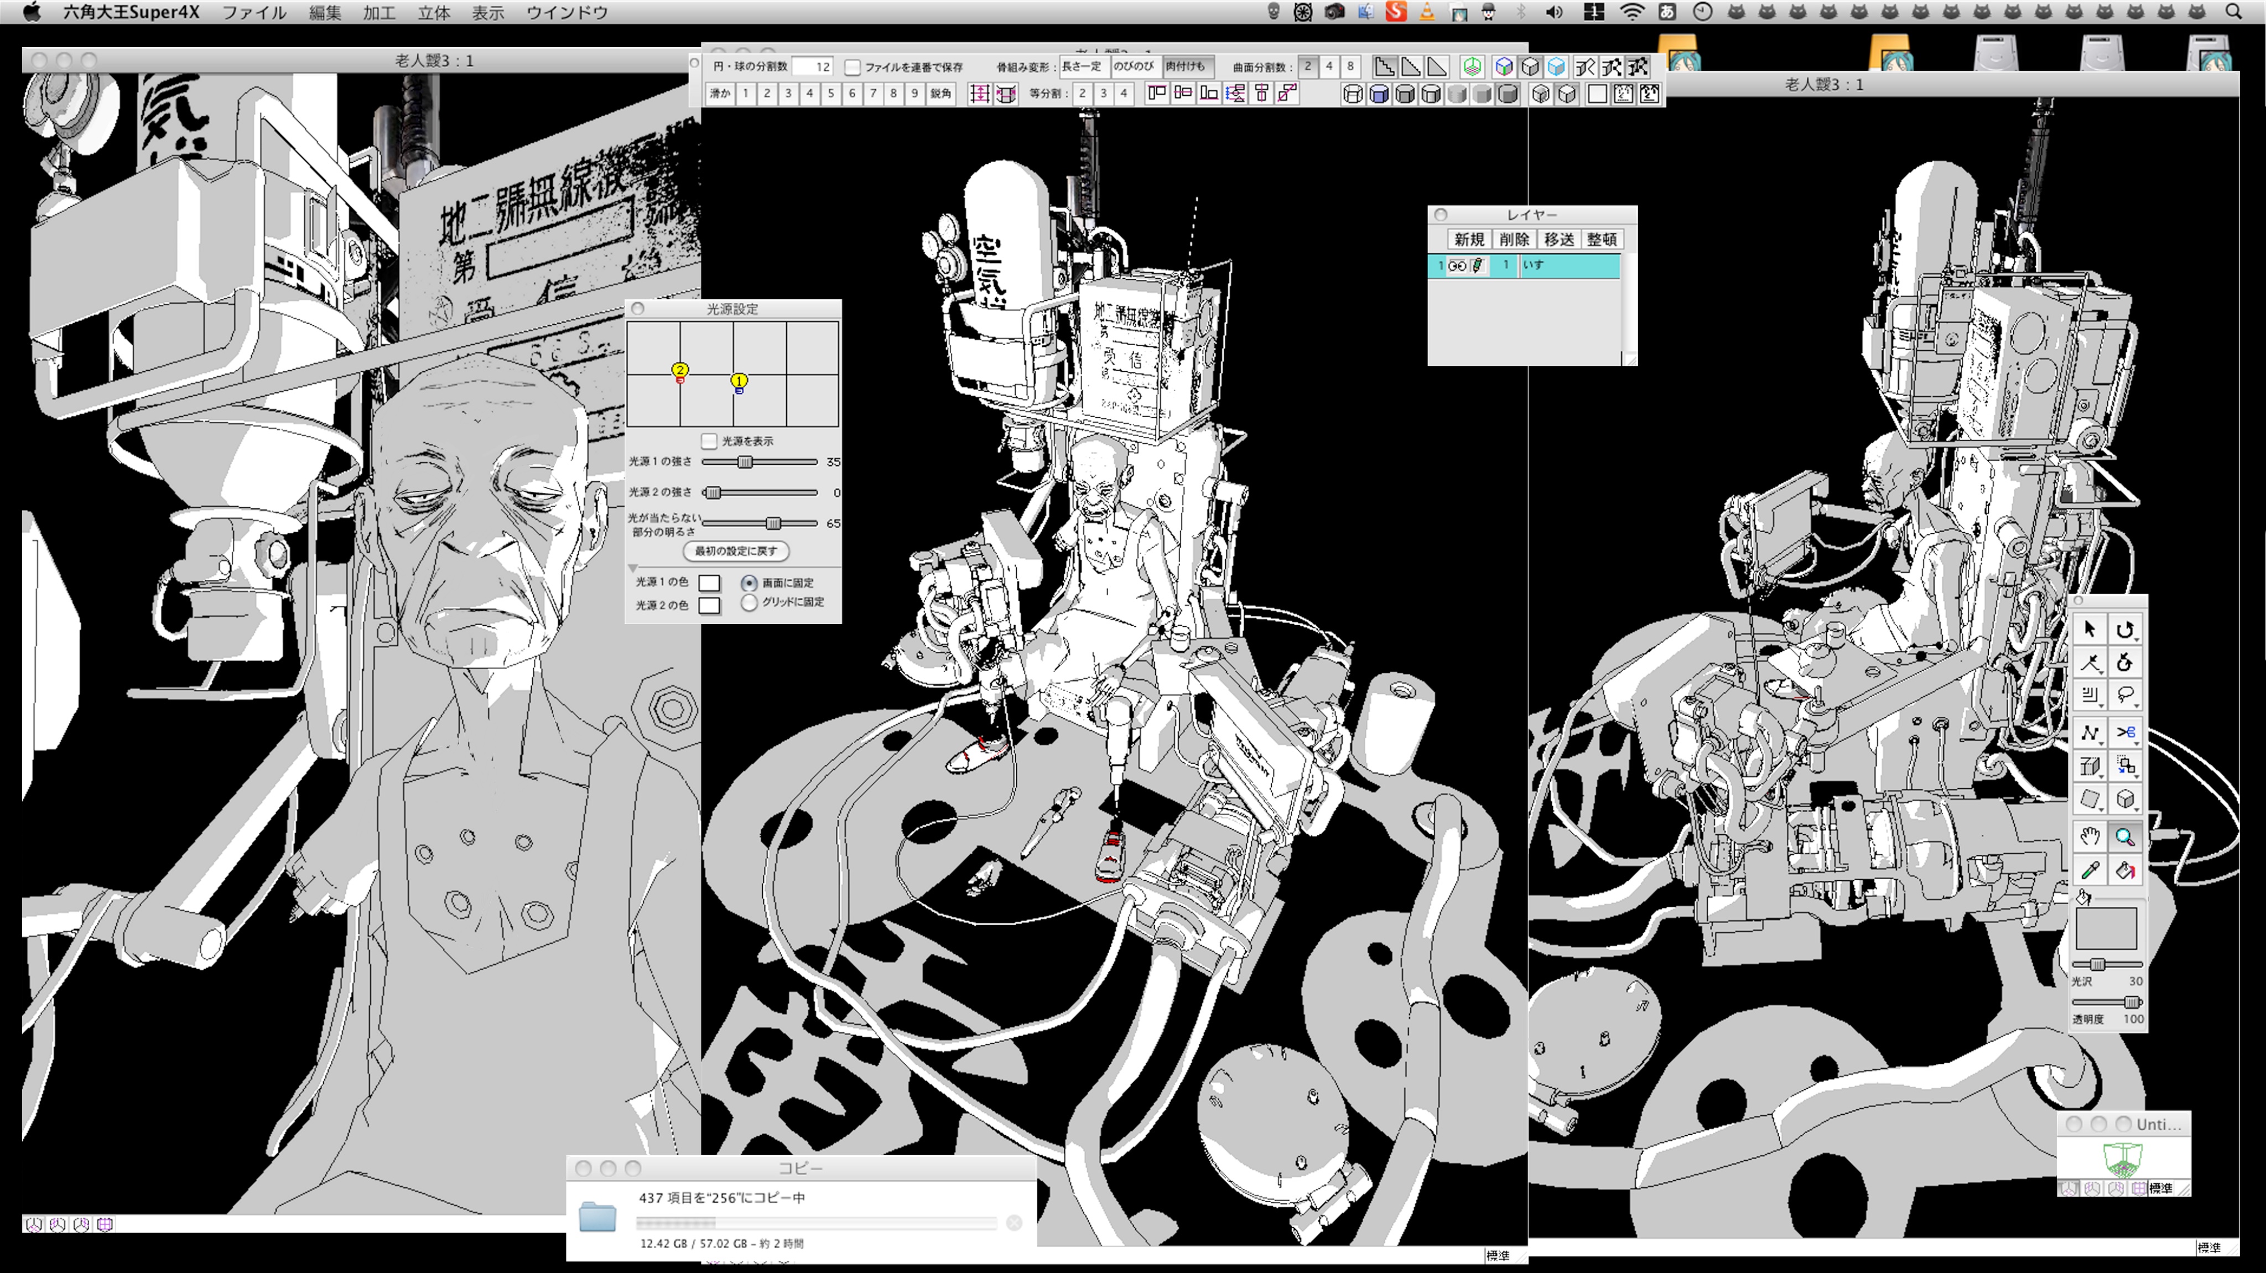Click 整頓 button in layer panel
Screen dimensions: 2266x1273
click(1602, 240)
